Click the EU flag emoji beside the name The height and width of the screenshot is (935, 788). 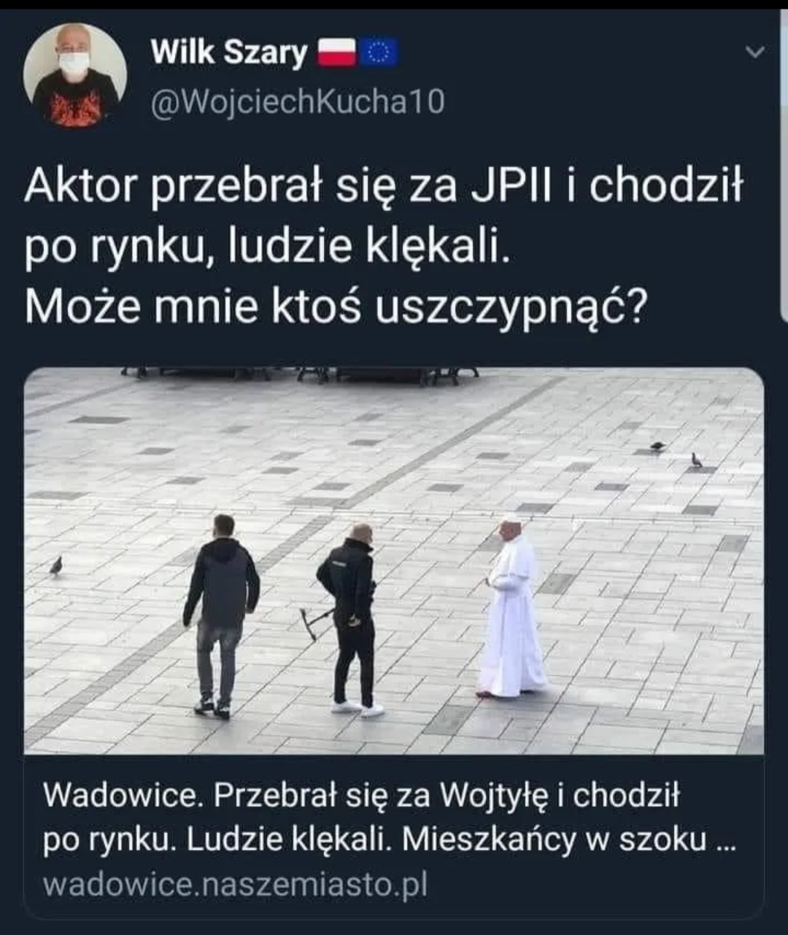(378, 53)
